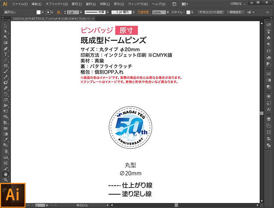Image resolution: width=274 pixels, height=208 pixels.
Task: Open the オブジェクト menu
Action: point(57,4)
